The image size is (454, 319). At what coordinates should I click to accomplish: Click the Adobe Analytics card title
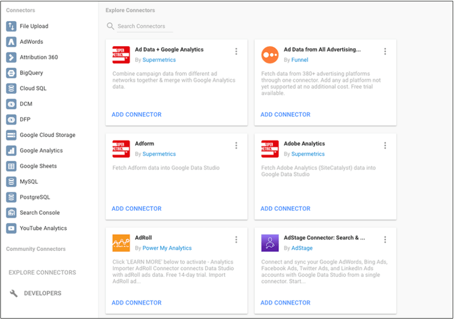pos(304,144)
